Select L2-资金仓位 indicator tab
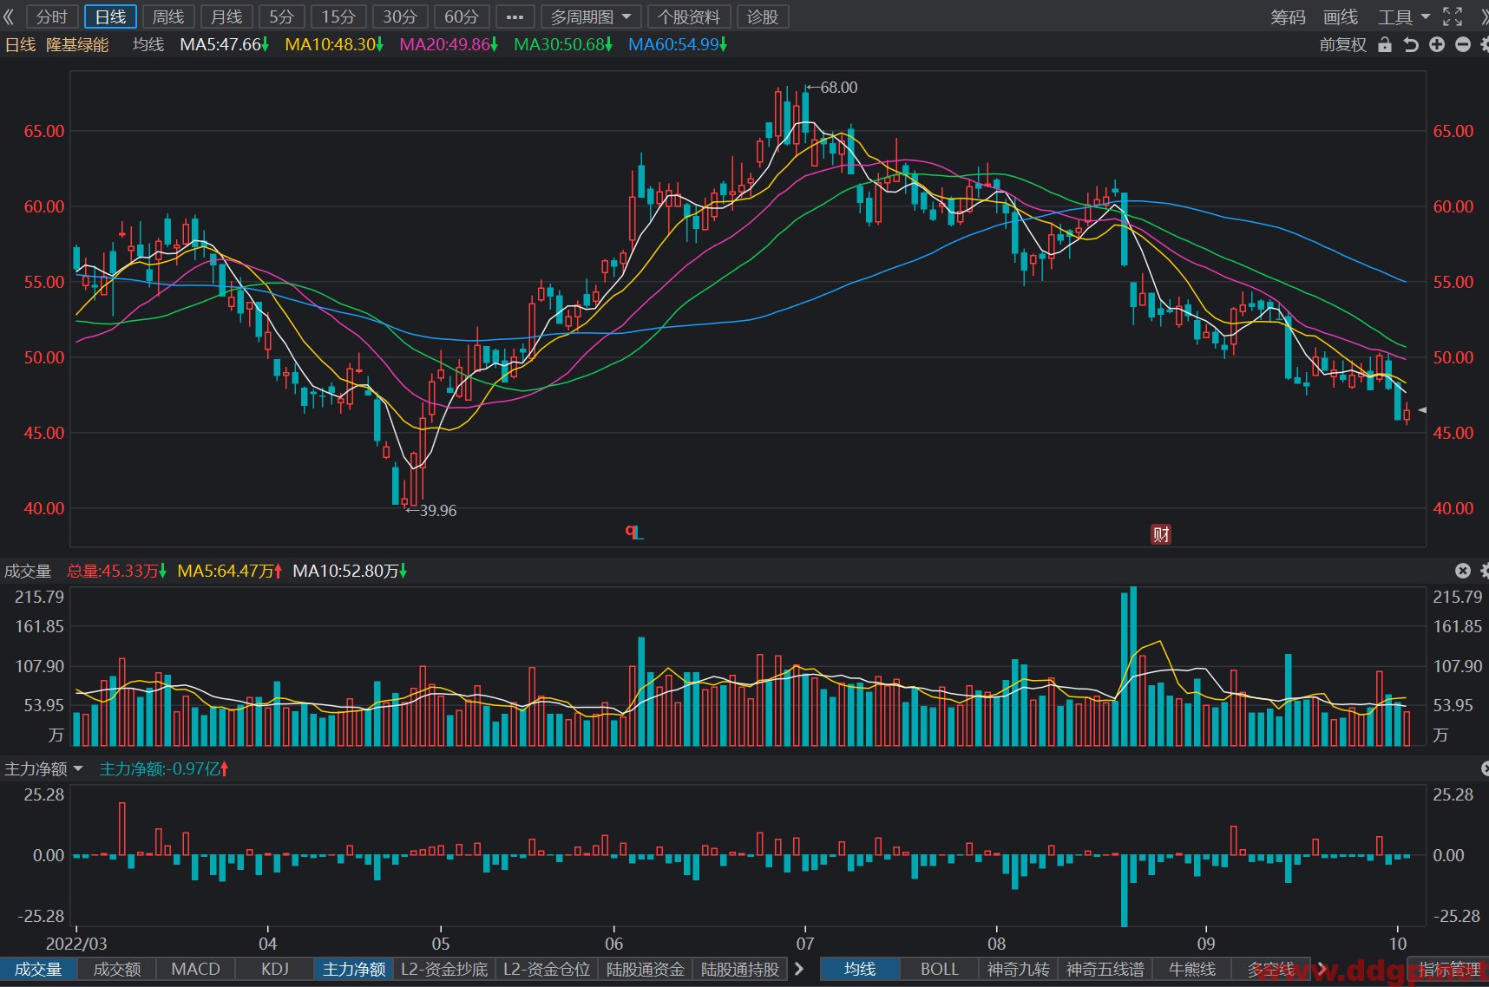The height and width of the screenshot is (987, 1489). coord(547,969)
